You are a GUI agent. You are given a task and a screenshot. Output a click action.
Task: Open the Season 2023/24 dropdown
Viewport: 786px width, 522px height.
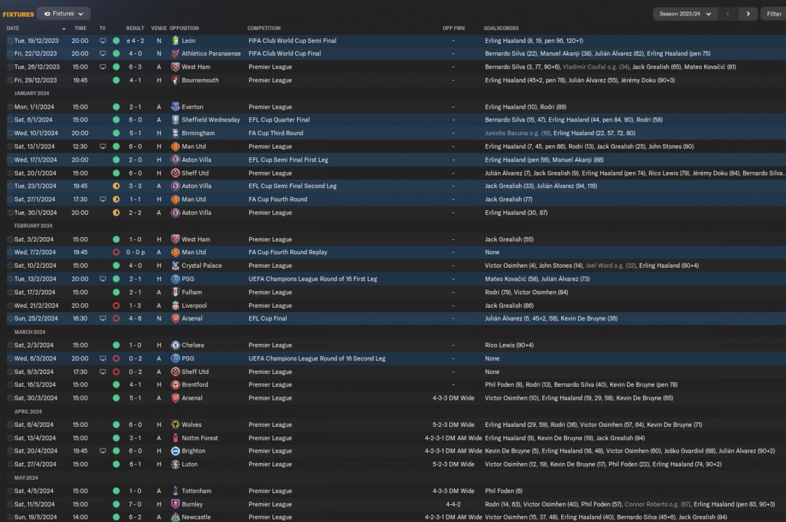click(x=685, y=14)
